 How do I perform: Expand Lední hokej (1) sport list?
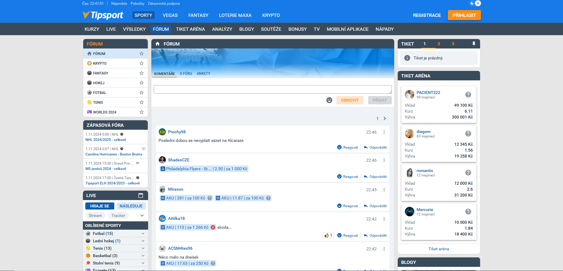tap(143, 241)
